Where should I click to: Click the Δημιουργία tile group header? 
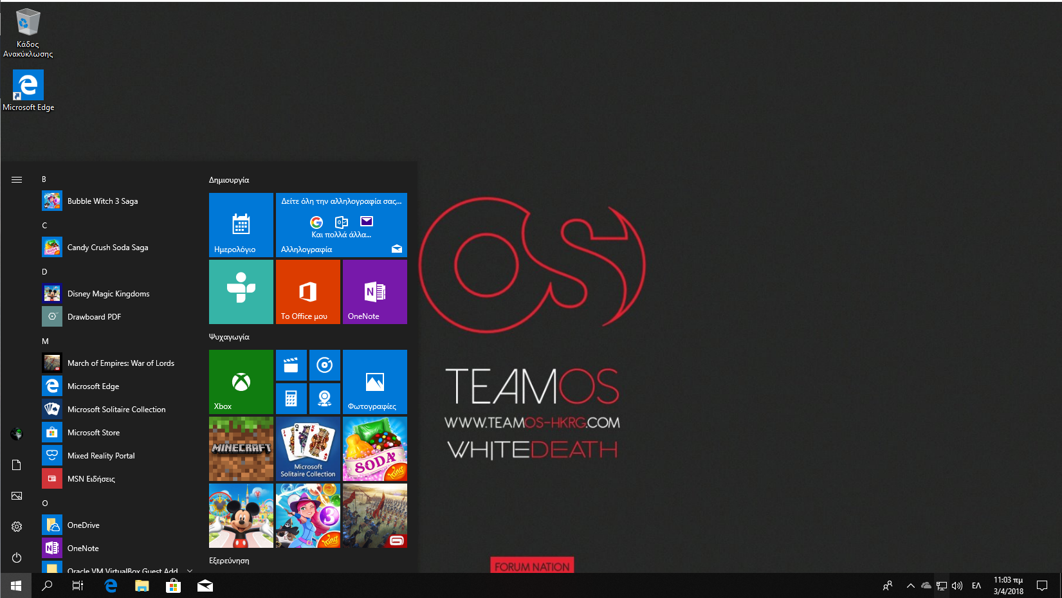click(229, 180)
